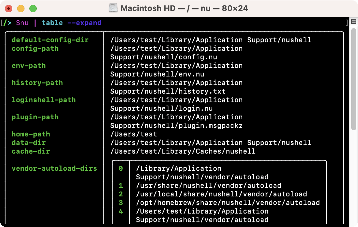Minimize the terminal using the yellow button
358x227 pixels.
tap(21, 9)
